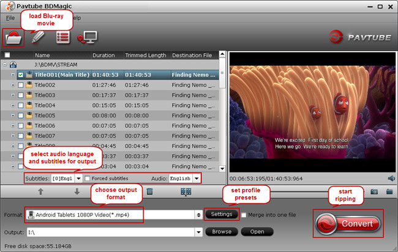
Task: Click the folder icon of Title007 row
Action: pyautogui.click(x=29, y=136)
